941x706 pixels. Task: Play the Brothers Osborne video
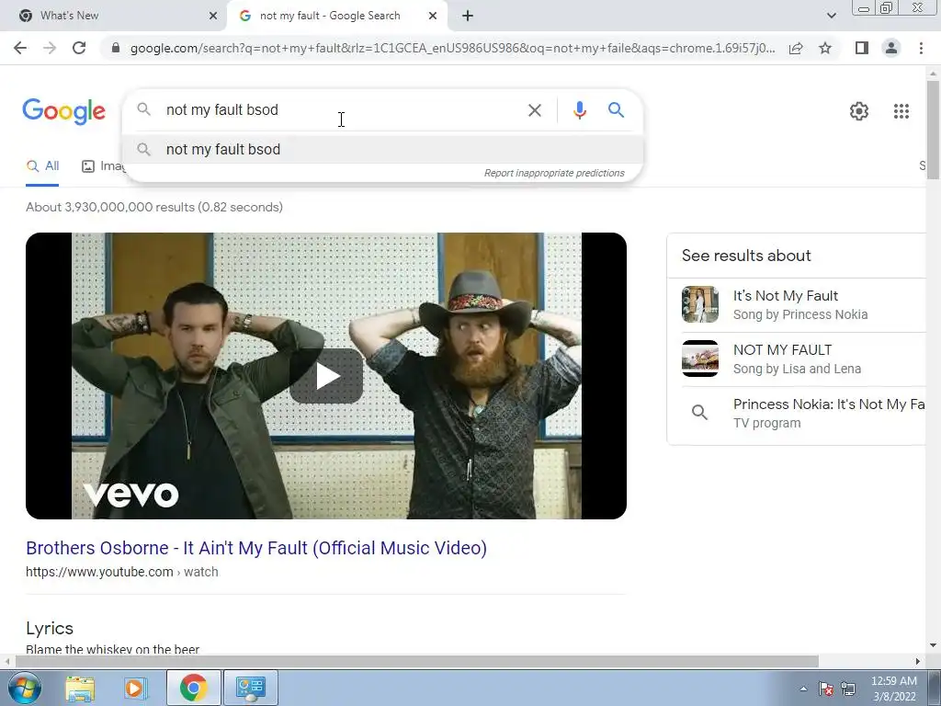point(326,376)
